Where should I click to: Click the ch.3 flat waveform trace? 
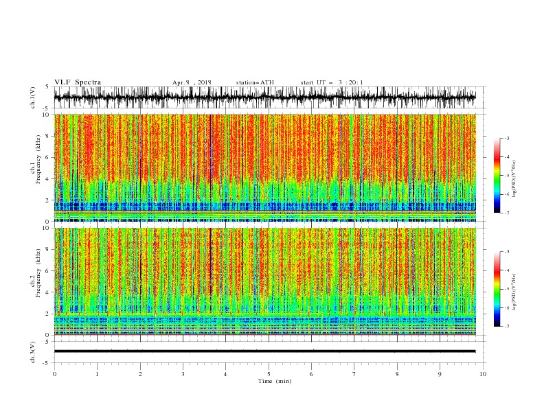264,351
